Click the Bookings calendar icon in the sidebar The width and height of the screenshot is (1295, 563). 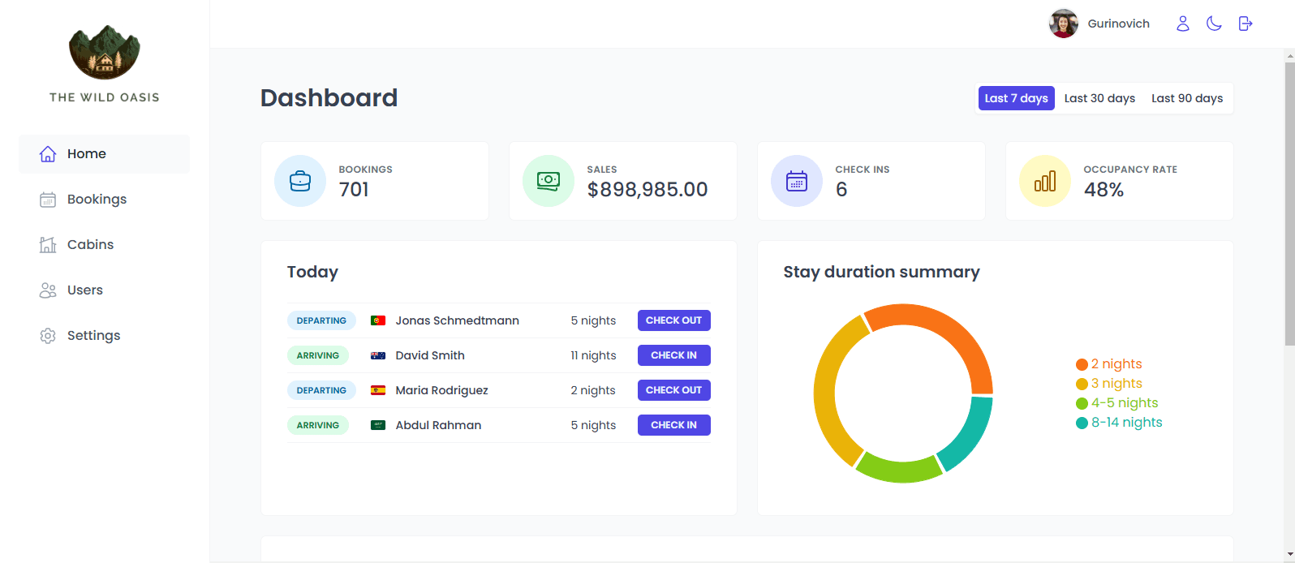(48, 200)
